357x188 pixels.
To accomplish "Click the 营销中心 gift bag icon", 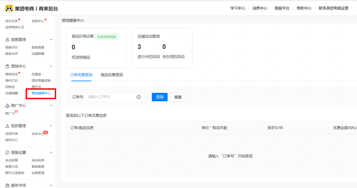I will pyautogui.click(x=7, y=66).
